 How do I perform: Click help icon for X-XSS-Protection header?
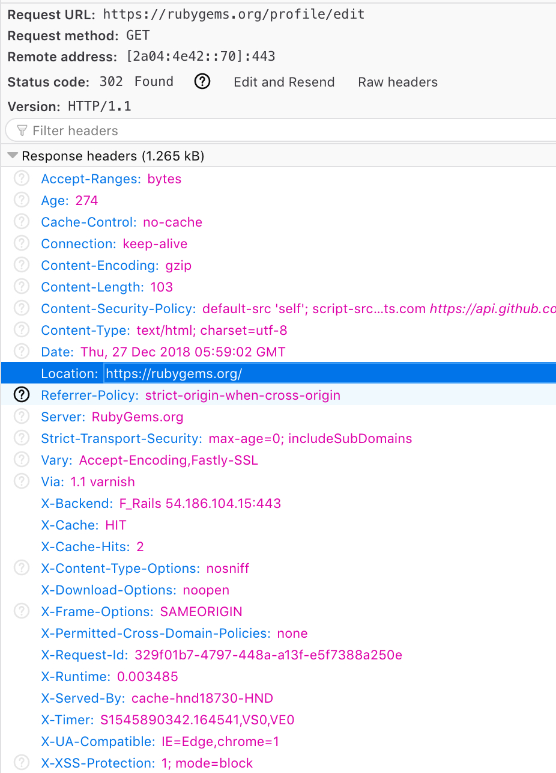click(x=22, y=763)
